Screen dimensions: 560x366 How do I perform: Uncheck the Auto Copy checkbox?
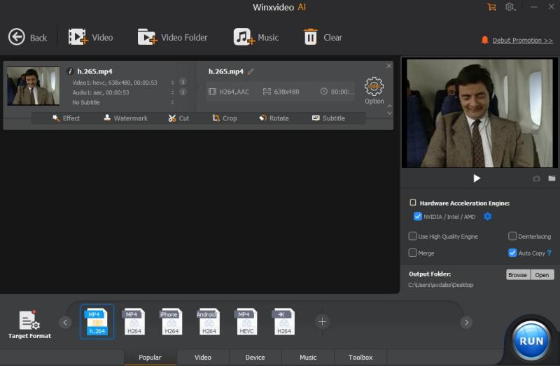pos(512,253)
